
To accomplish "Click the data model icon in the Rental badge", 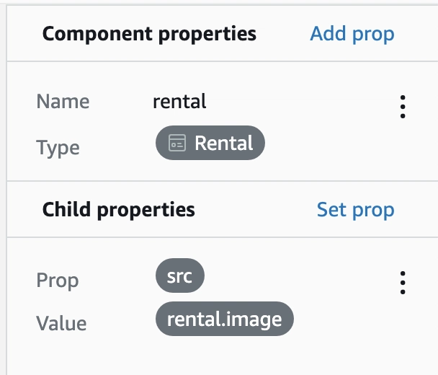I will (x=177, y=143).
